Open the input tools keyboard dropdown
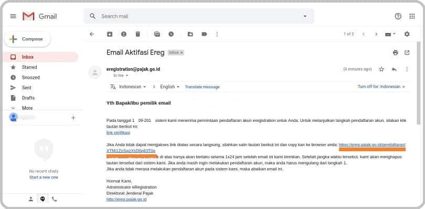This screenshot has height=209, width=425. click(x=390, y=34)
